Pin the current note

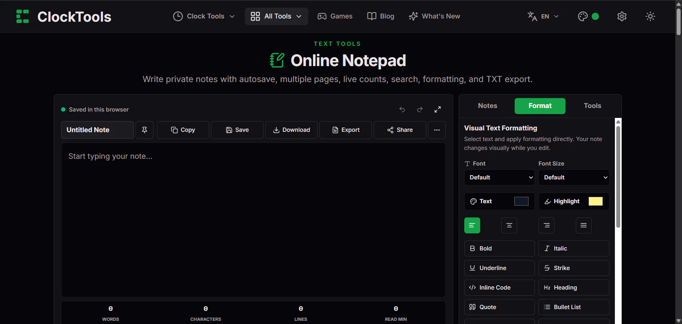(145, 130)
